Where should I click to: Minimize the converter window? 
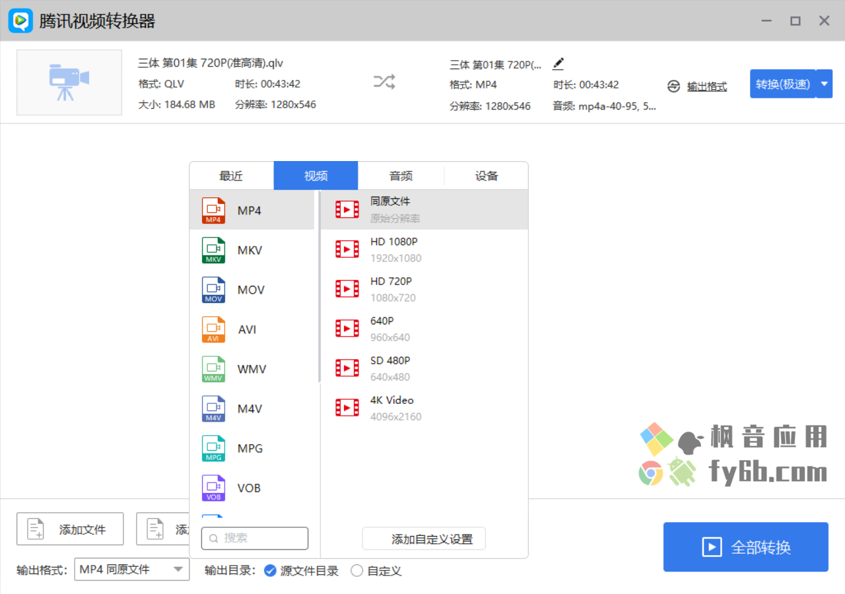(x=766, y=21)
